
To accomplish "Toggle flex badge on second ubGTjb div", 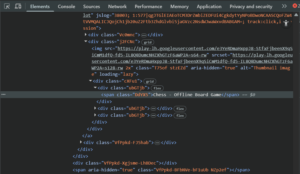I will point(180,109).
